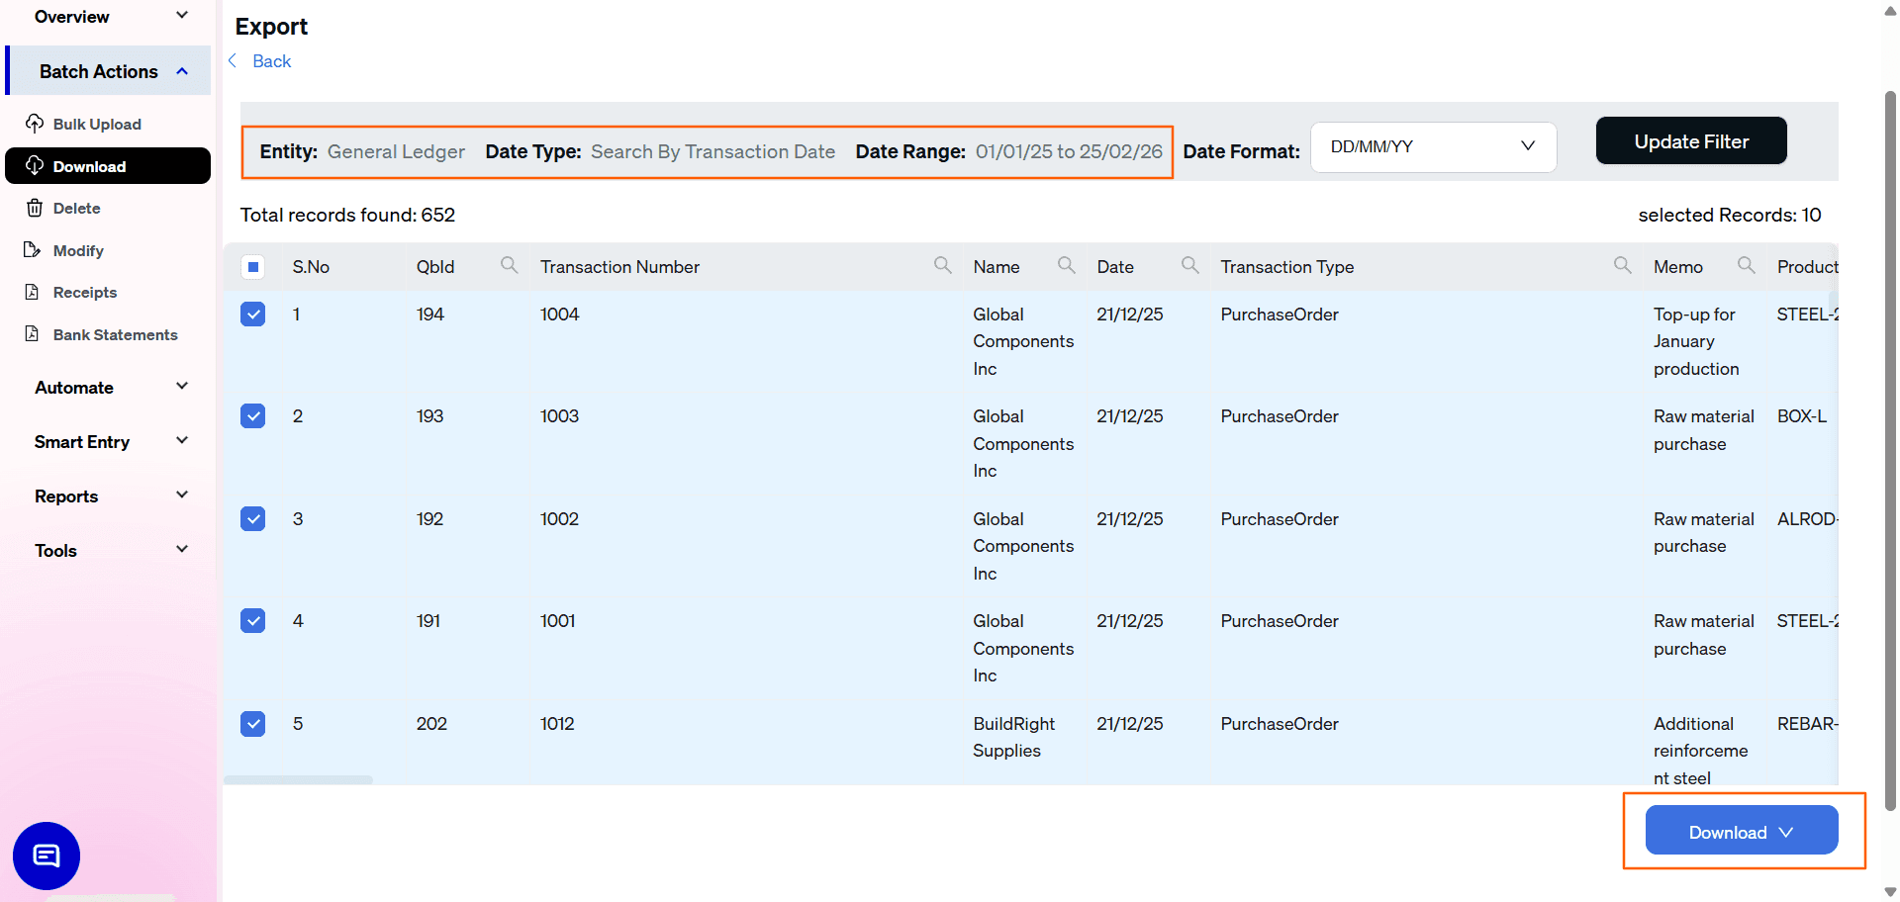The image size is (1900, 902).
Task: Click the Modify pencil icon
Action: 35,250
